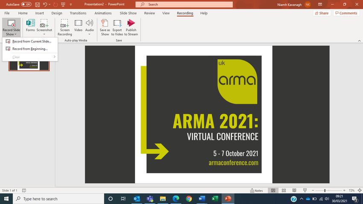Open Microsoft Teams from taskbar
Viewport: 363px width, 204px height.
[x=150, y=199]
